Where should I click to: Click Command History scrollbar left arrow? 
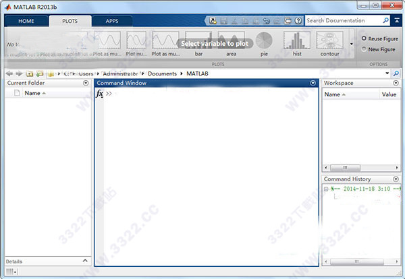pyautogui.click(x=326, y=261)
